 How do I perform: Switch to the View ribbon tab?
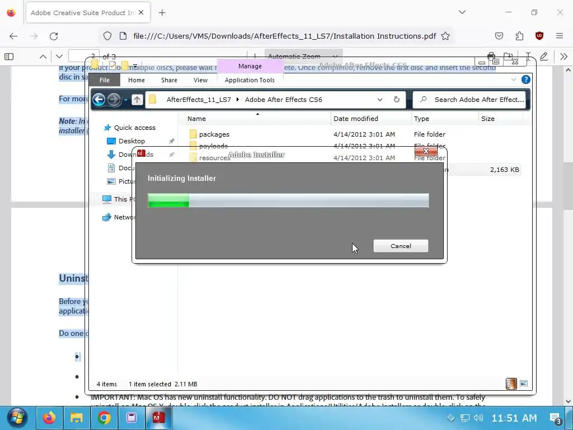coord(200,80)
